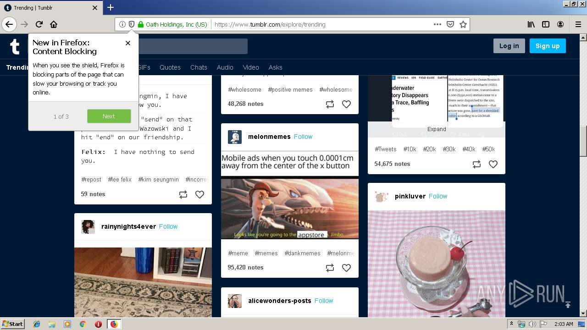Open the Chats tab
Image resolution: width=587 pixels, height=330 pixels.
199,67
